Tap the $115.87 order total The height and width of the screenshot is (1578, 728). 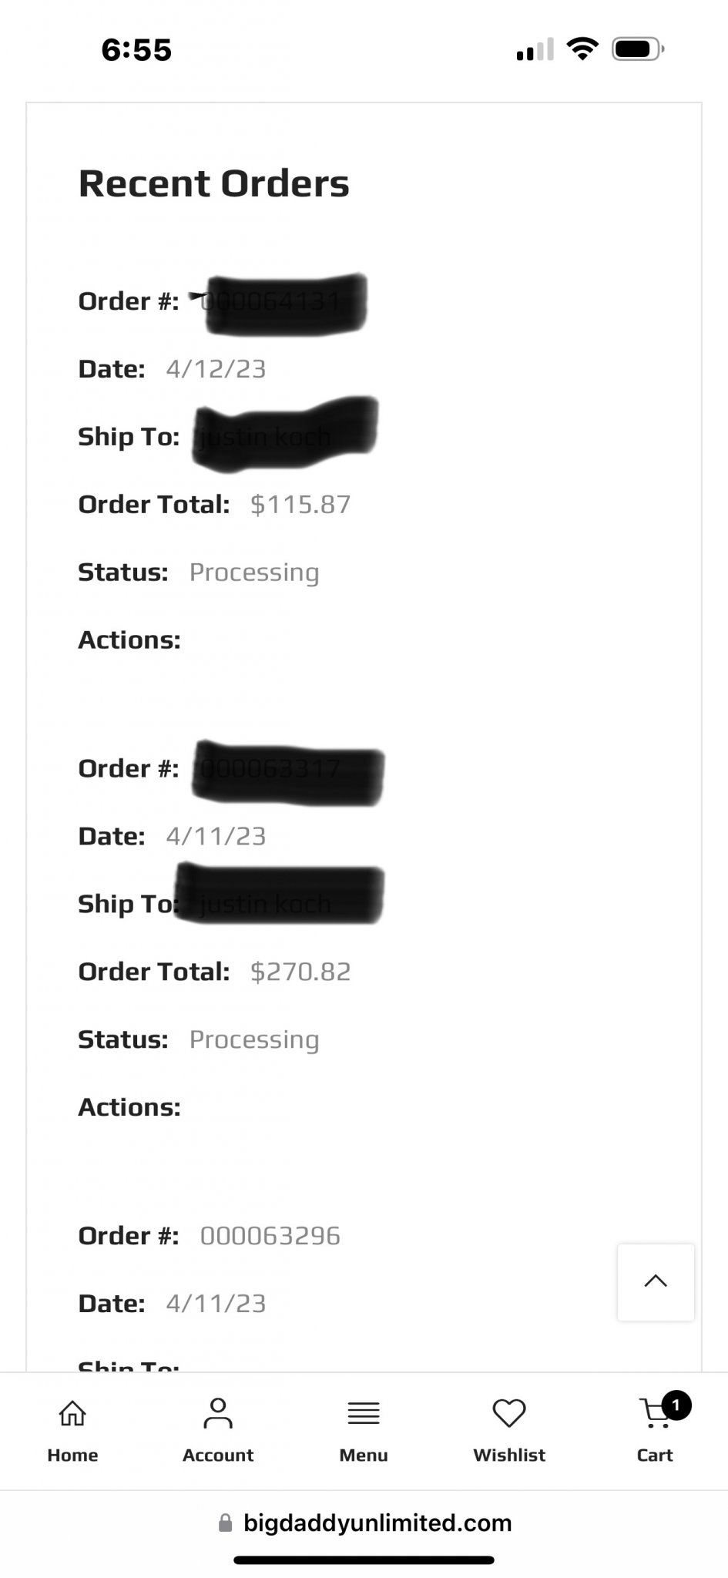(x=300, y=505)
